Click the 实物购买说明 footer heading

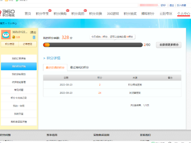[101, 135]
